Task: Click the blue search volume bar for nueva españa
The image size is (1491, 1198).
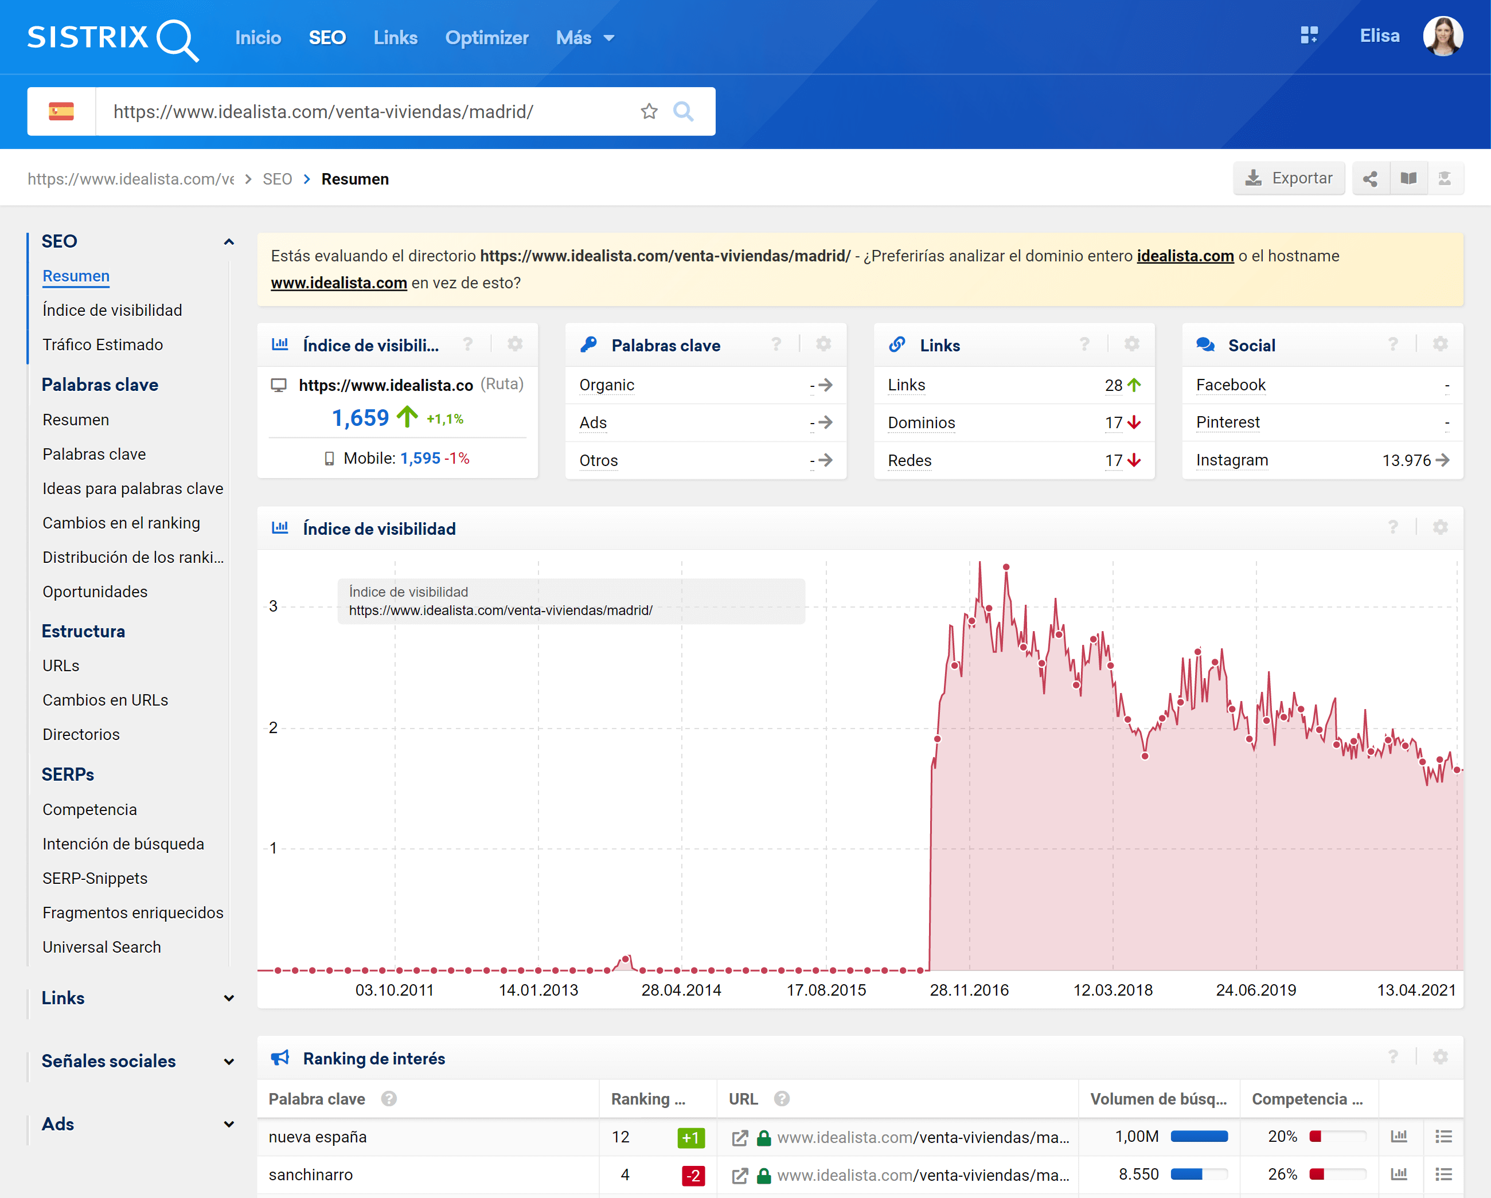Action: 1199,1137
